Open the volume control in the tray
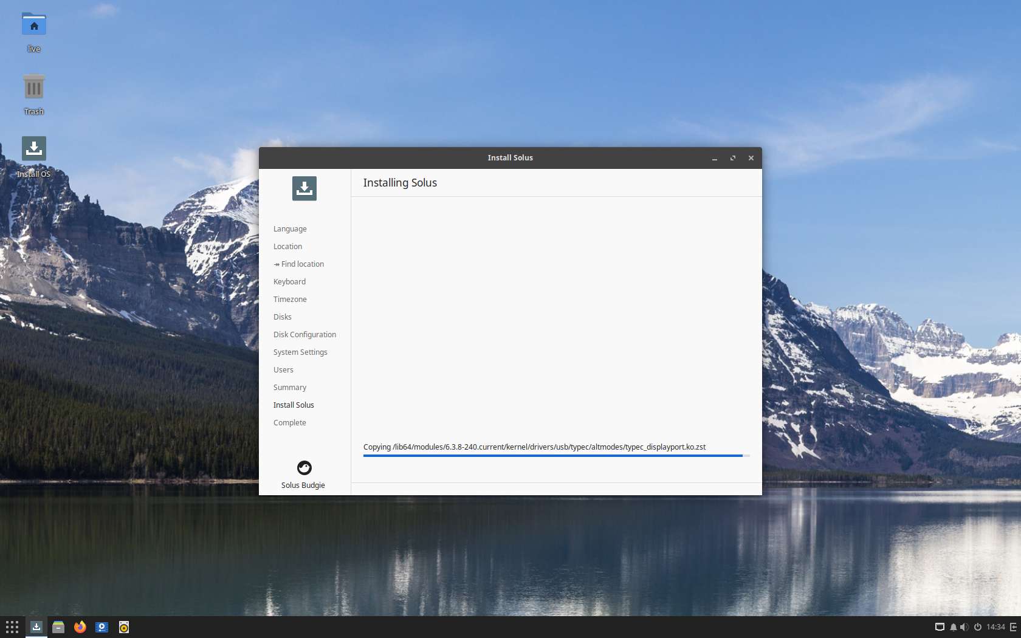Screen dimensions: 1021x638 click(x=964, y=627)
